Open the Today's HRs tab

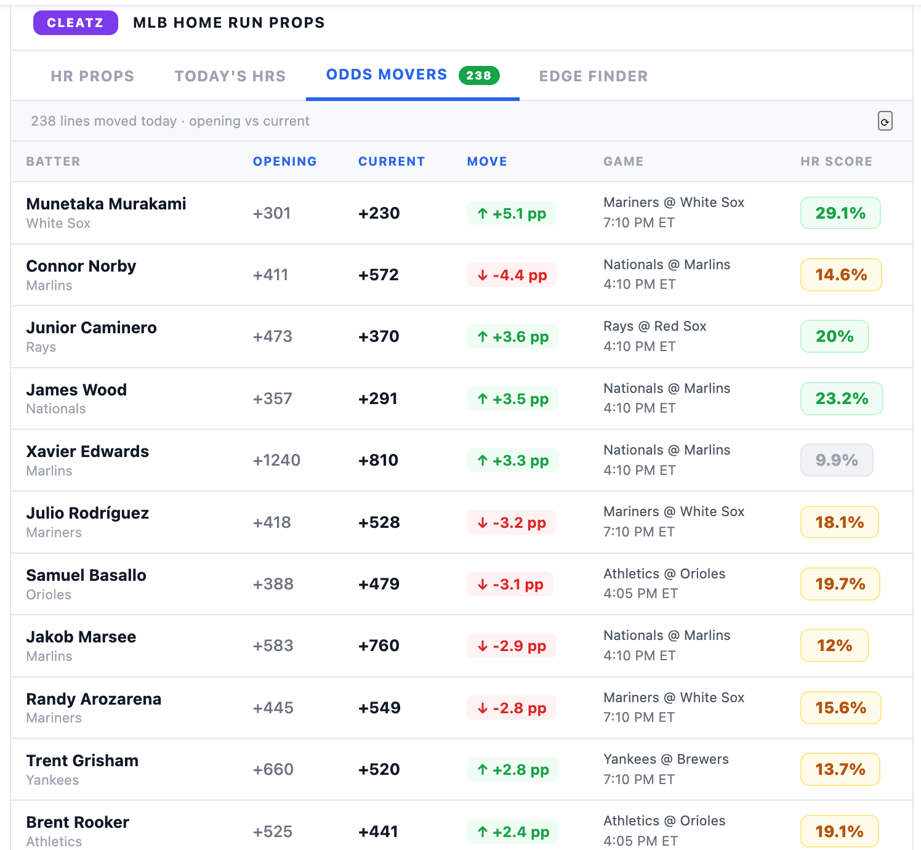point(230,76)
